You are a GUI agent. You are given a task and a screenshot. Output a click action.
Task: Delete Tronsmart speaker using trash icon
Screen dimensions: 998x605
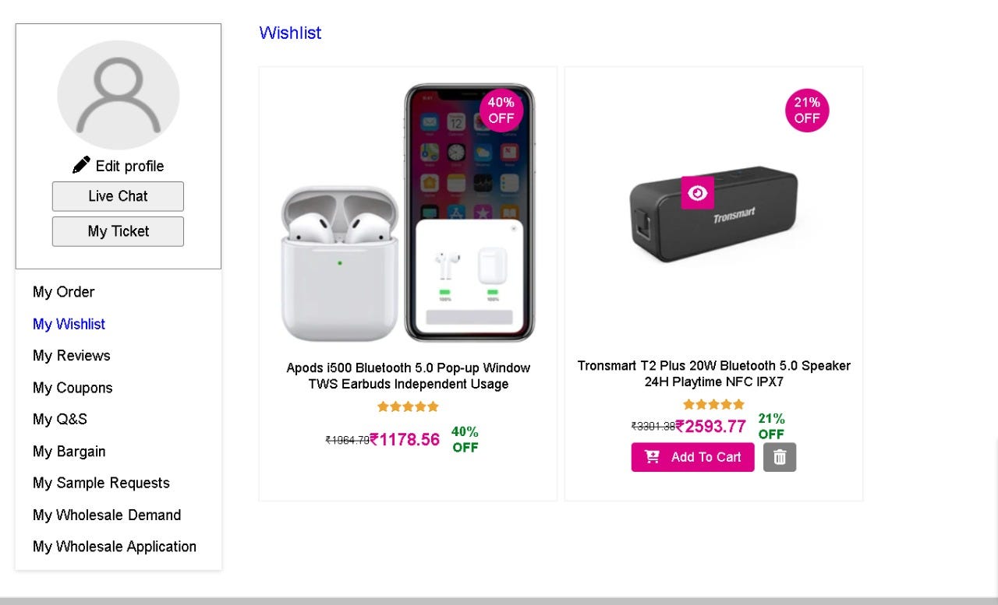click(x=780, y=457)
